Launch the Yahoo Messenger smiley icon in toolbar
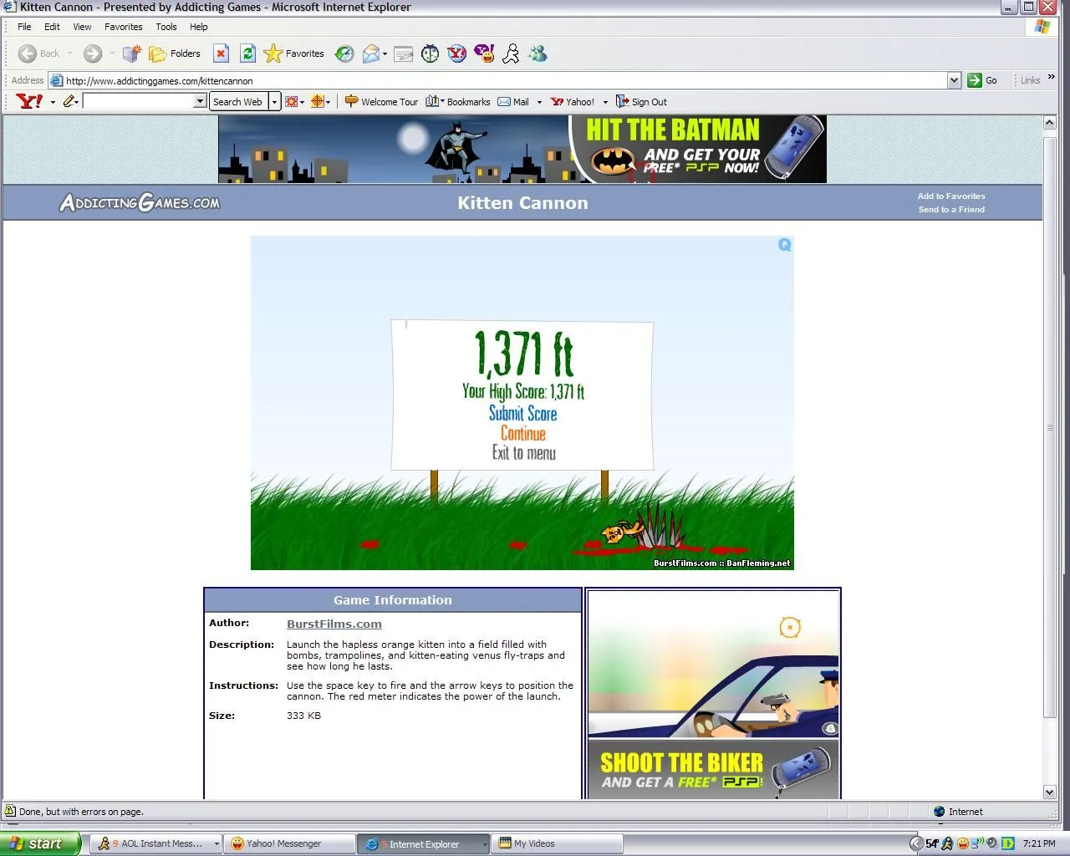Screen dimensions: 1070x856 pos(484,53)
